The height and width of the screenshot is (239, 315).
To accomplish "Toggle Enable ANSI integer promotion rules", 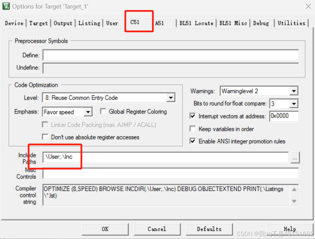I will (193, 141).
